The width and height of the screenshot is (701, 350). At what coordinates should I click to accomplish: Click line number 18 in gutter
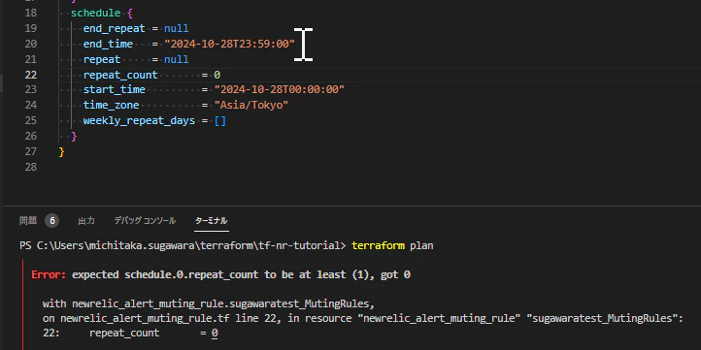pos(31,13)
